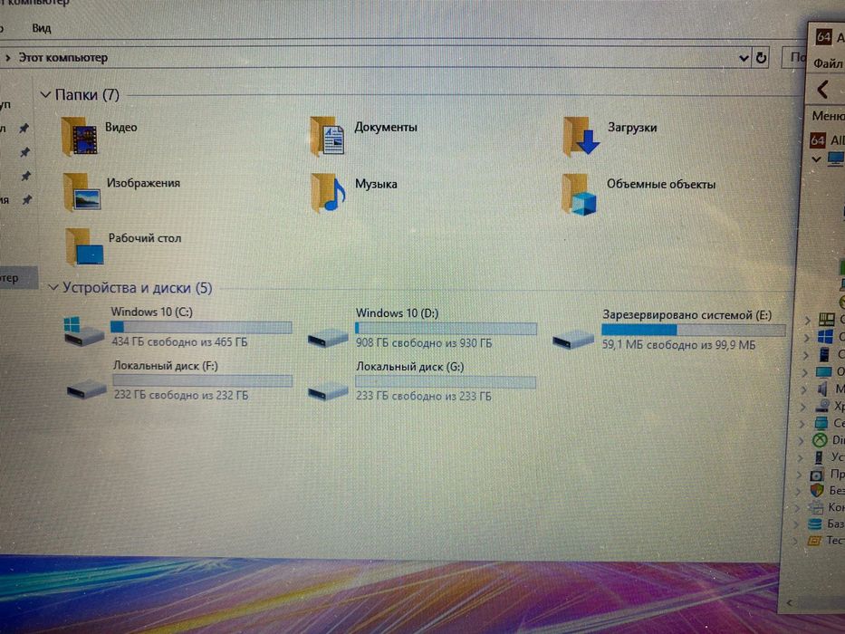Click the Локальный диск (G:) usage bar
The image size is (845, 634).
coord(446,382)
